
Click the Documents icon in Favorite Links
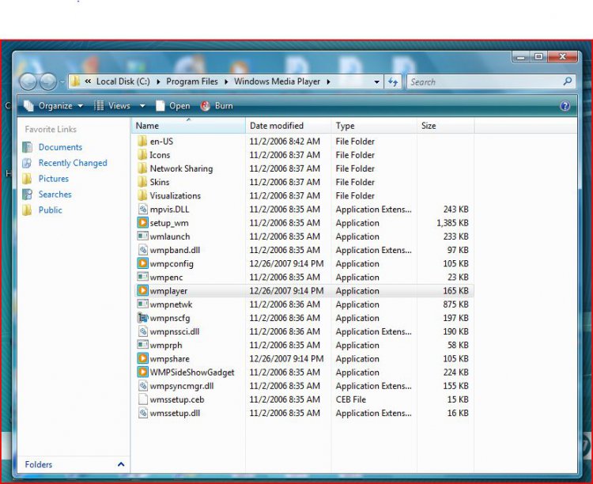click(27, 147)
